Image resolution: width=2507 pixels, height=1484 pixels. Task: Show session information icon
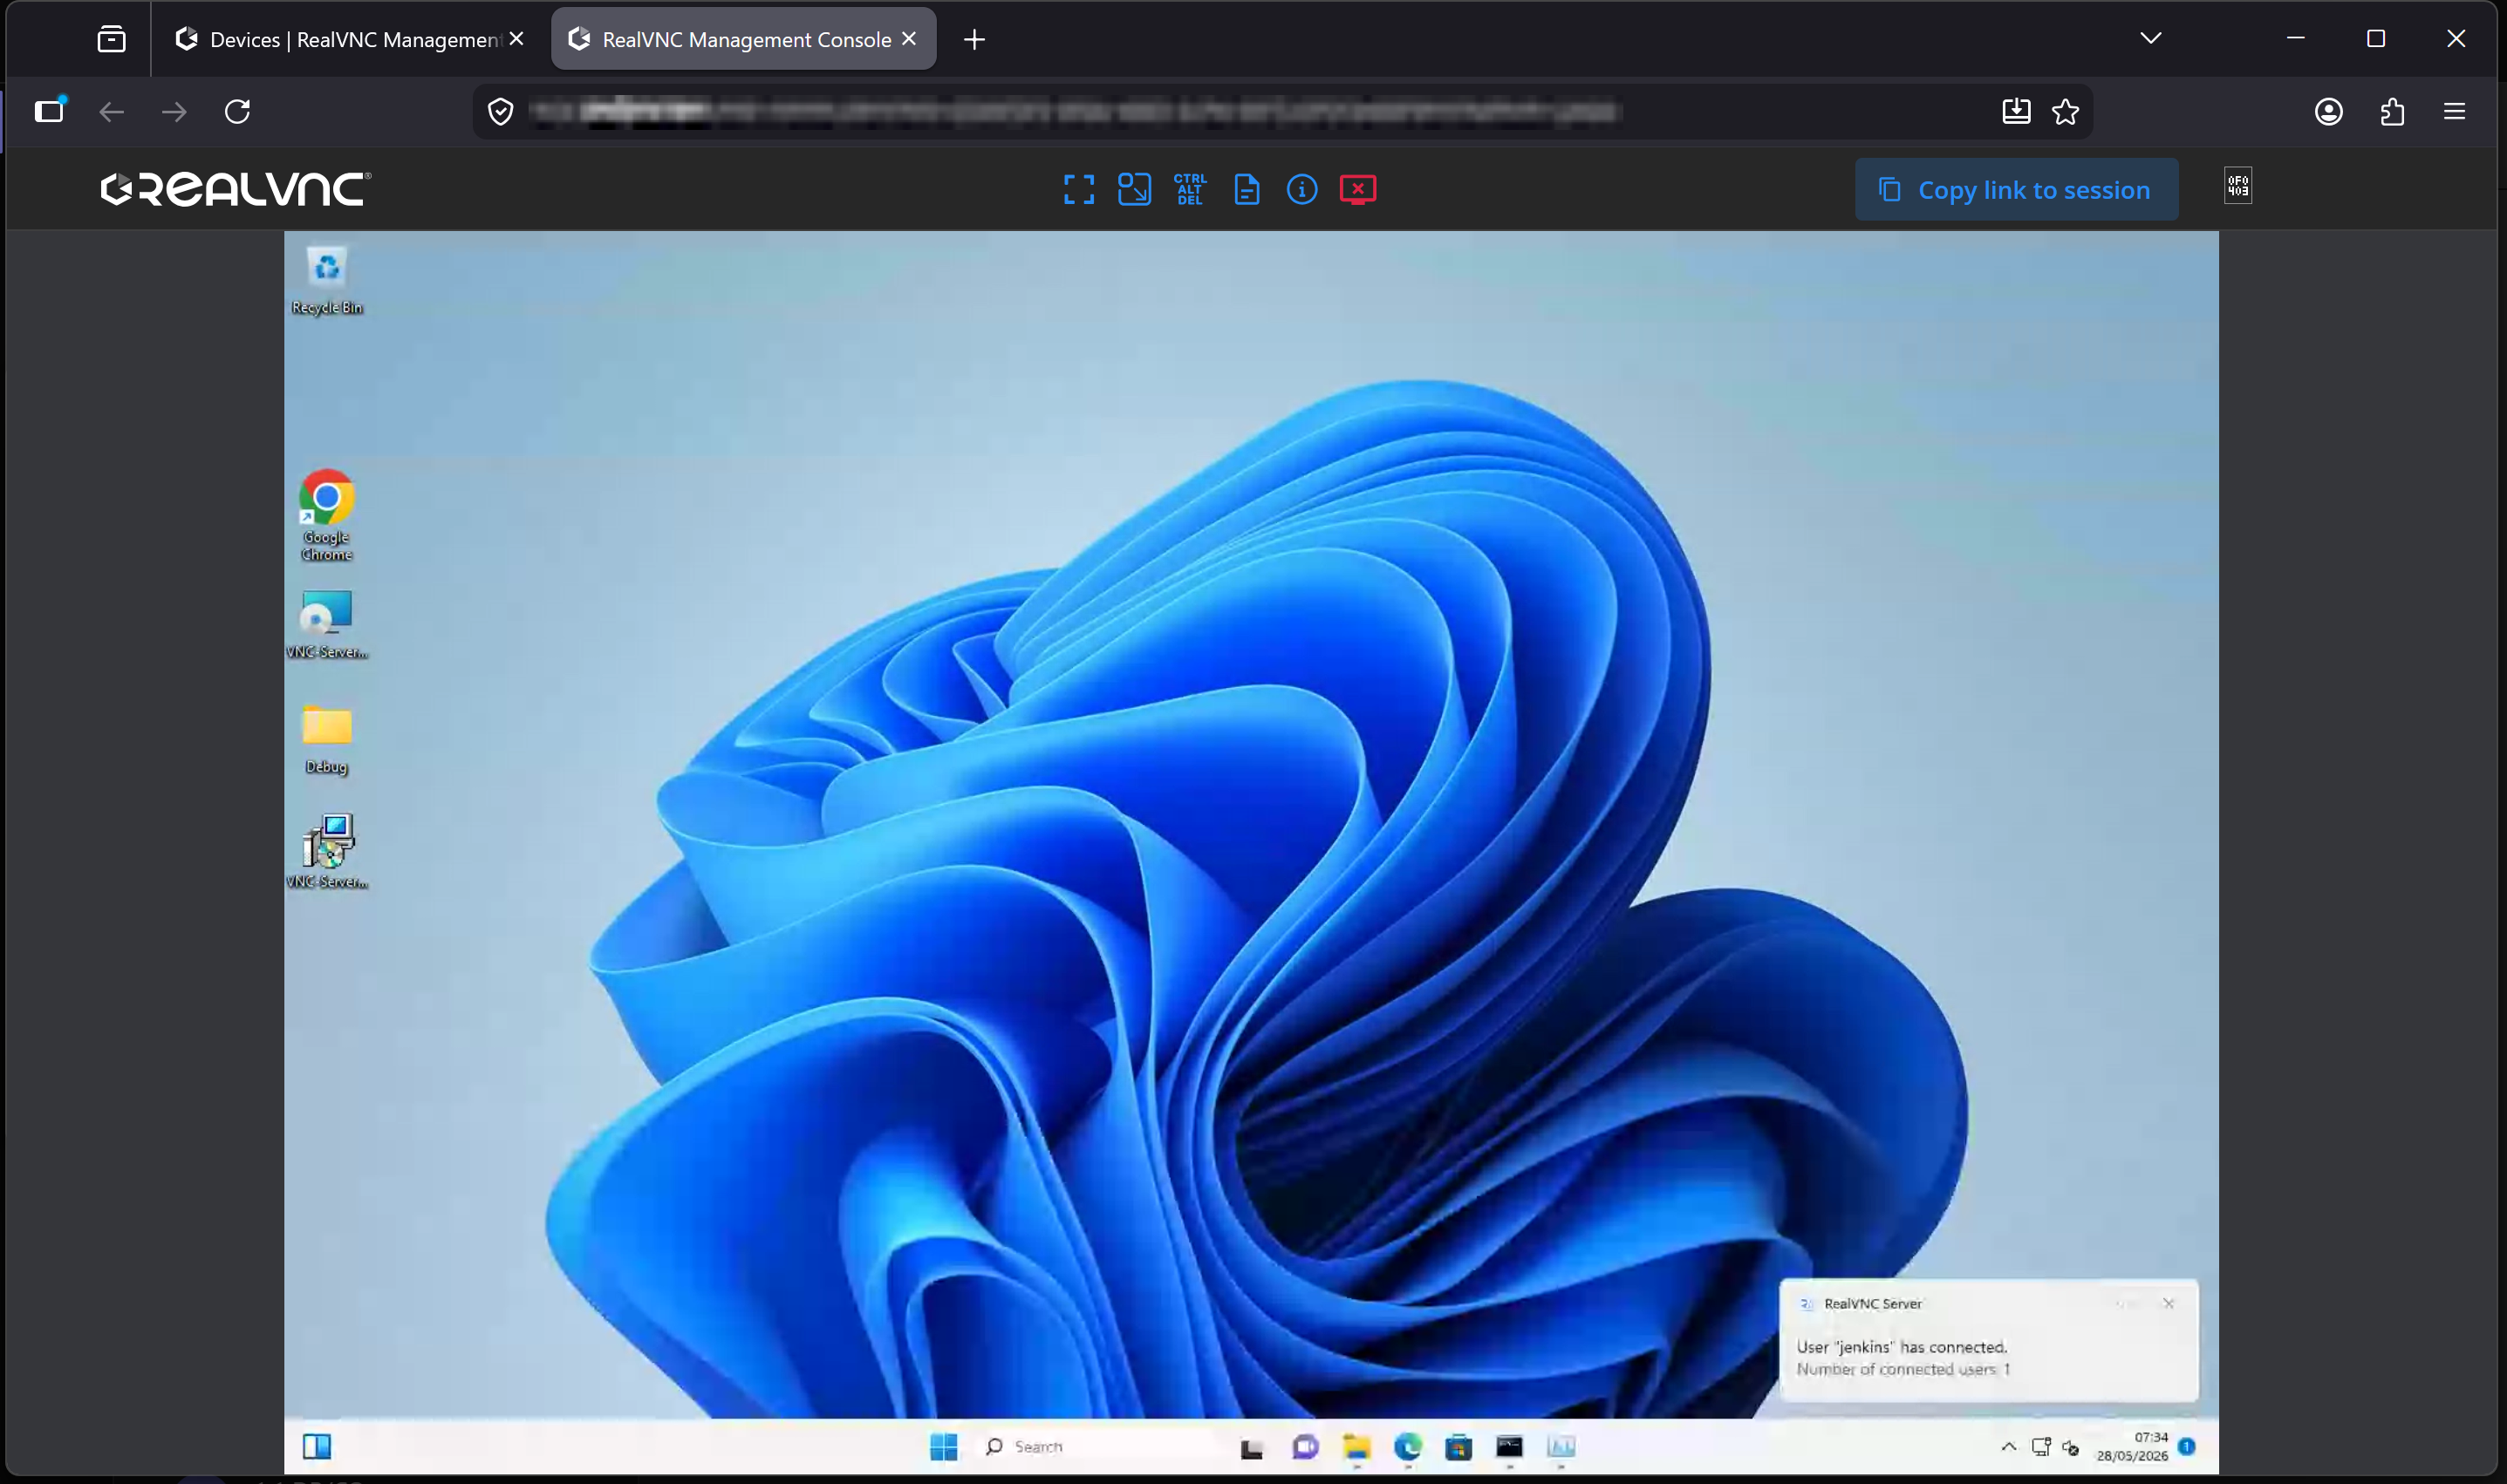click(x=1301, y=189)
